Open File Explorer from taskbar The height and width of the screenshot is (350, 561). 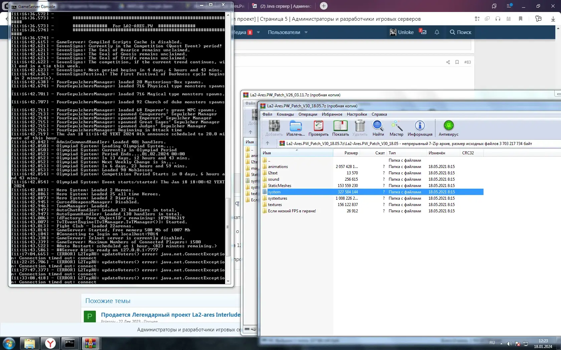tap(30, 343)
